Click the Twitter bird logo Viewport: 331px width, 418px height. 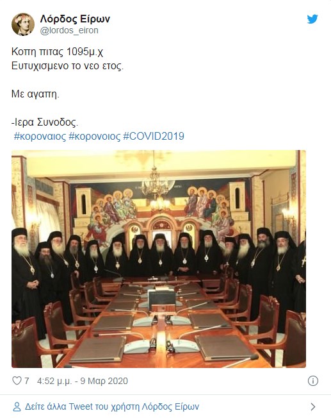click(x=312, y=19)
